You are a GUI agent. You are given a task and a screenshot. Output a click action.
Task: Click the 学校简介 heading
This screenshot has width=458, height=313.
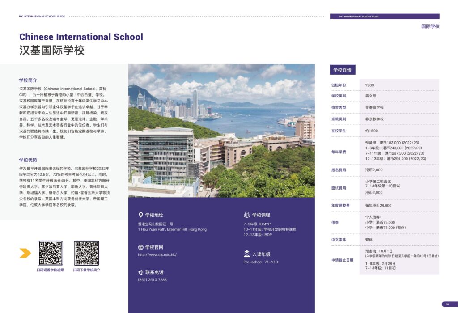[x=28, y=80]
